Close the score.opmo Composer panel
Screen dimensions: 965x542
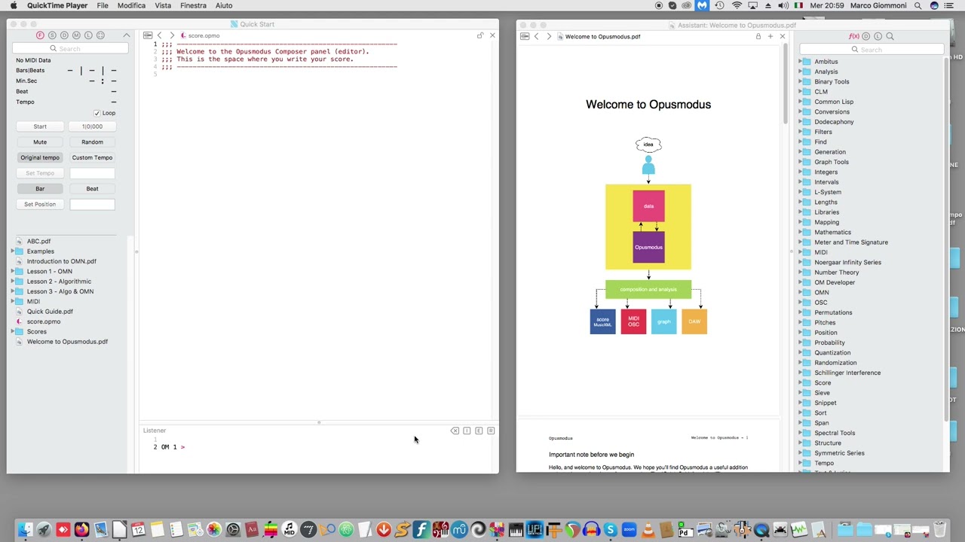(492, 35)
